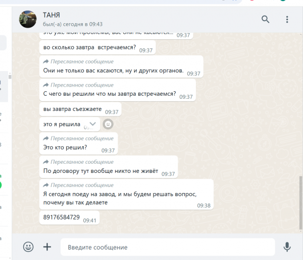Click the plus attachment icon
Image resolution: width=303 pixels, height=260 pixels.
pos(47,247)
